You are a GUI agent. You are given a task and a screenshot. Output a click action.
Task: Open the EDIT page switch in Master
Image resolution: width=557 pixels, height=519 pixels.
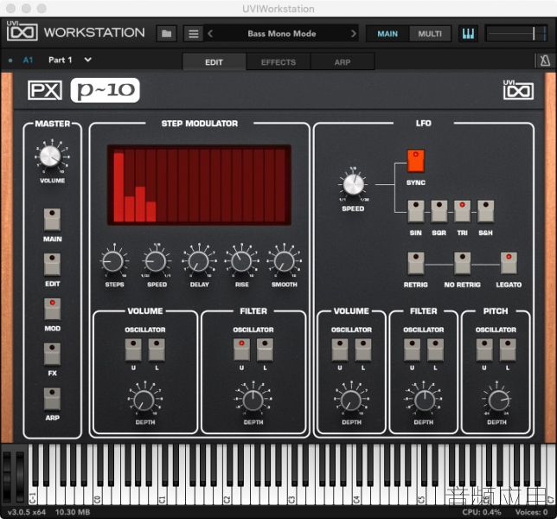52,265
